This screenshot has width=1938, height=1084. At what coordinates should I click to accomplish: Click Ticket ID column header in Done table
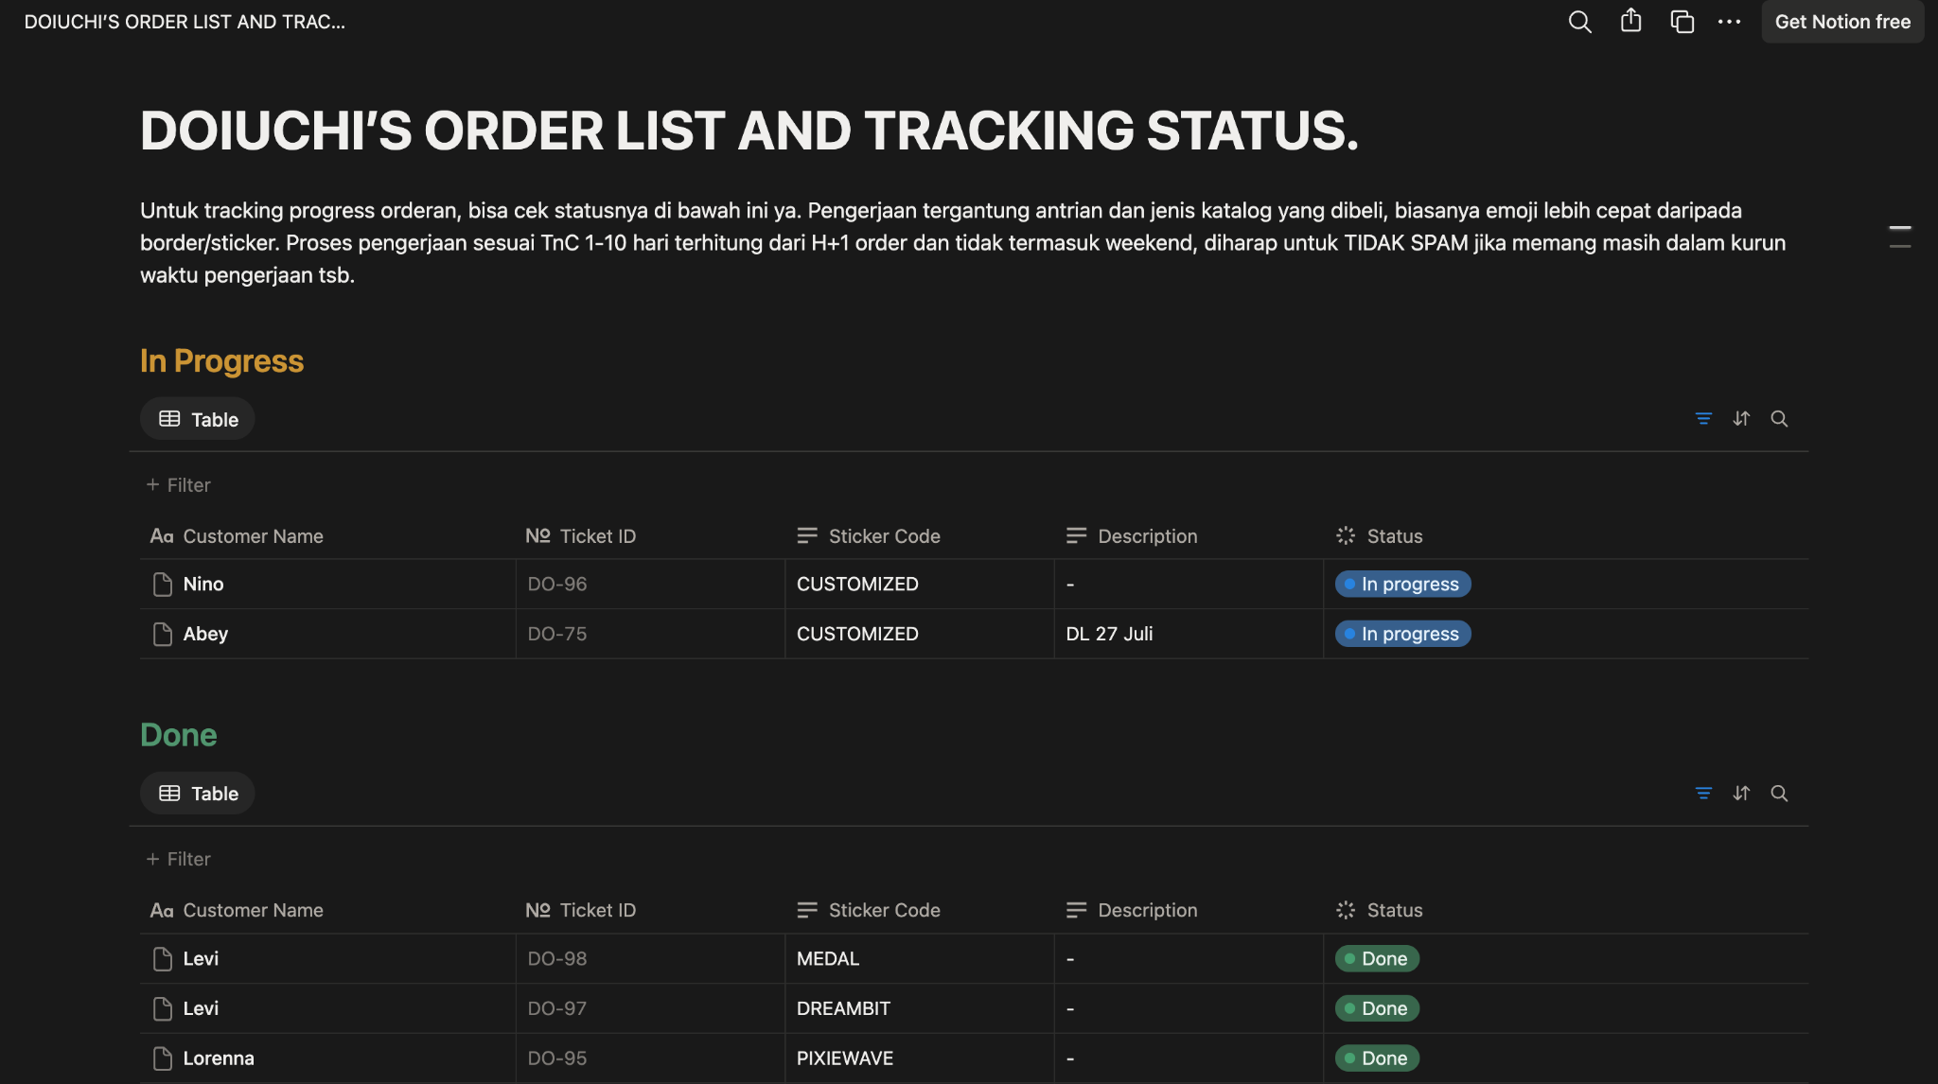pos(650,910)
